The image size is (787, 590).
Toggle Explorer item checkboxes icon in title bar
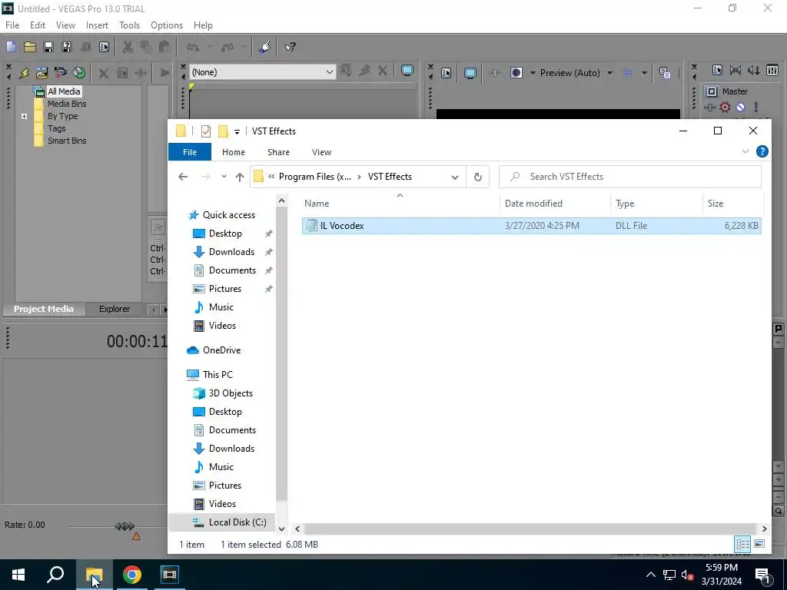206,131
